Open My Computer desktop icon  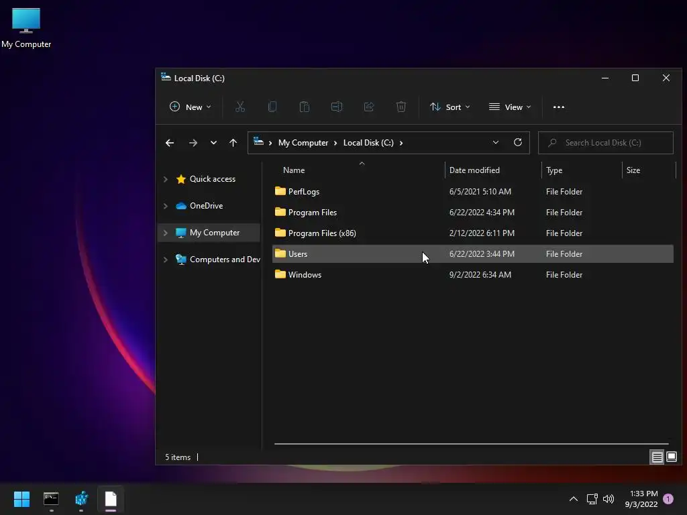26,28
